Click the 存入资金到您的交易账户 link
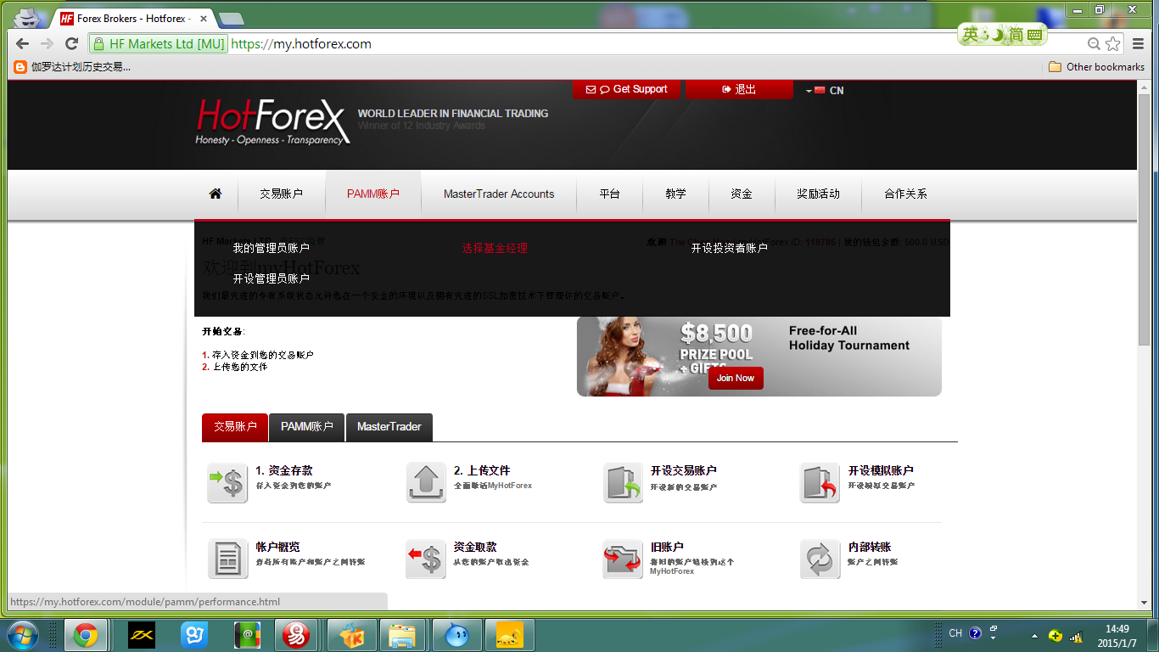Screen dimensions: 1159x652 (263, 355)
